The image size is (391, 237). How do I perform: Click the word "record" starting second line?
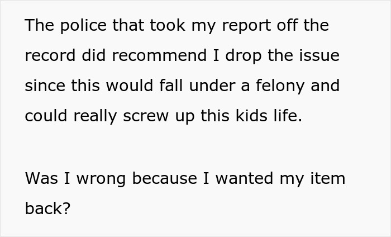[x=47, y=56]
